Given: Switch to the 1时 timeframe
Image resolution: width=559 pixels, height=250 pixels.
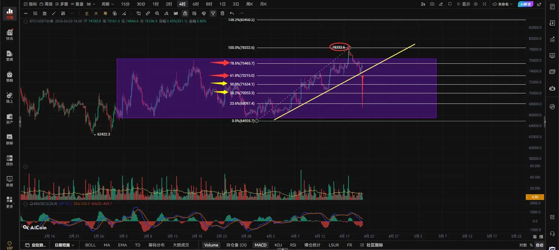Looking at the screenshot, I should 156,4.
